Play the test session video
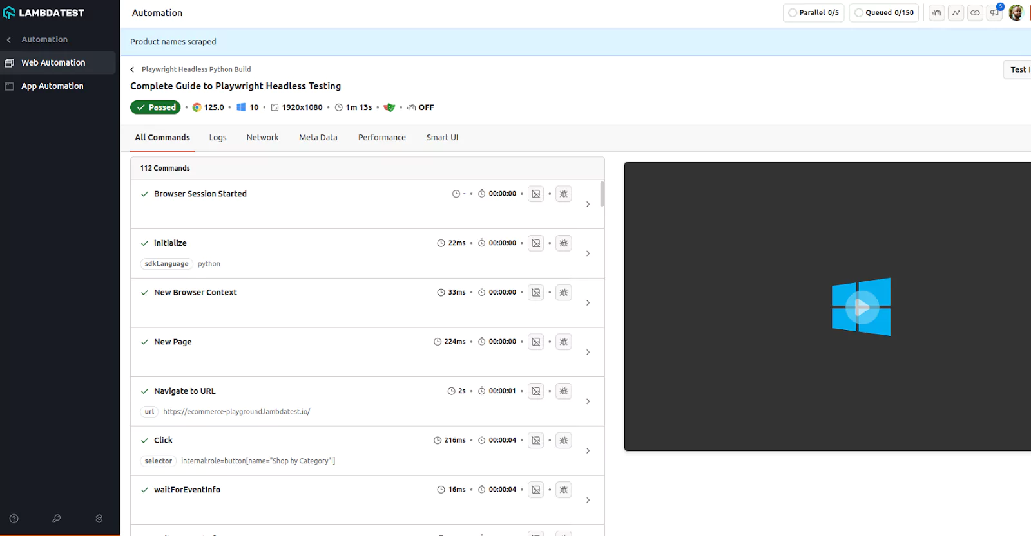Image resolution: width=1031 pixels, height=536 pixels. [x=862, y=307]
